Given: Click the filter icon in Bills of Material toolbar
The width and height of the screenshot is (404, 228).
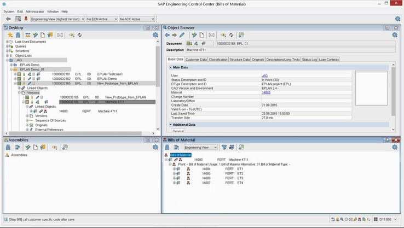Looking at the screenshot, I should [x=224, y=147].
